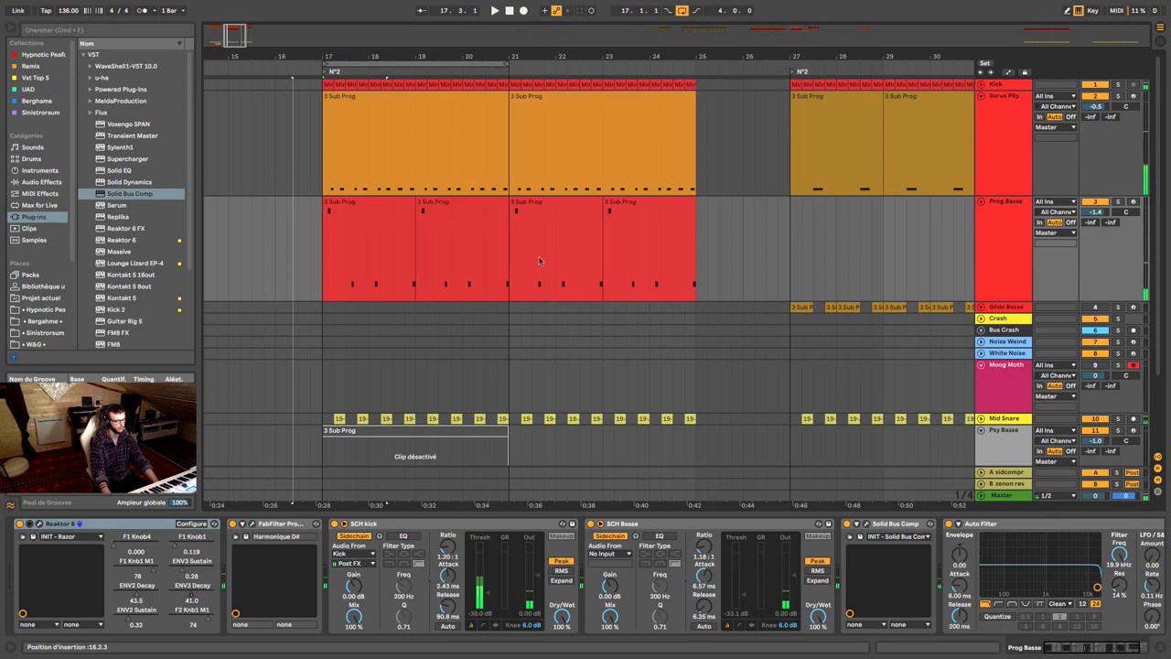
Task: Jump to next locator arrow
Action: (993, 73)
